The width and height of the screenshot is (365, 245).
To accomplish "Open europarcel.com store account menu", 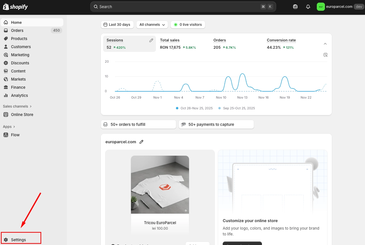I will coord(340,7).
